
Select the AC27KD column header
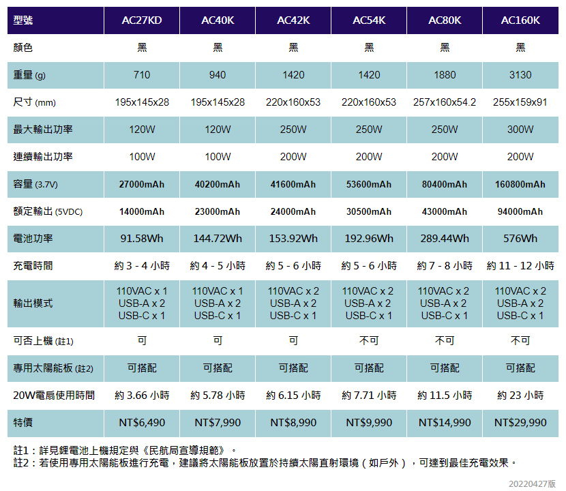click(142, 20)
